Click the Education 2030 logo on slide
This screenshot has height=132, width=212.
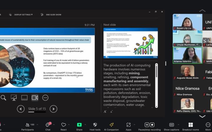pyautogui.click(x=89, y=90)
